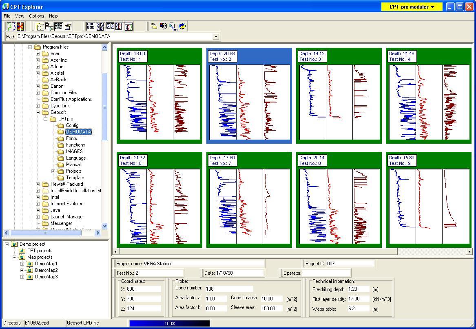The image size is (476, 329).
Task: Click the hand-over-sheet properties toolbar icon
Action: tap(68, 27)
